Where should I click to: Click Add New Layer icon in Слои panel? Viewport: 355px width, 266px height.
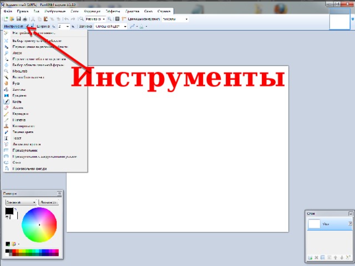click(x=310, y=257)
